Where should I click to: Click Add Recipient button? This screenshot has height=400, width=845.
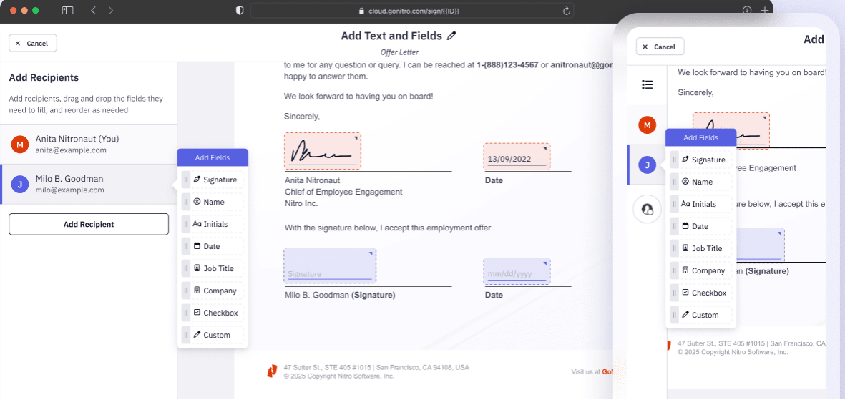pyautogui.click(x=89, y=224)
